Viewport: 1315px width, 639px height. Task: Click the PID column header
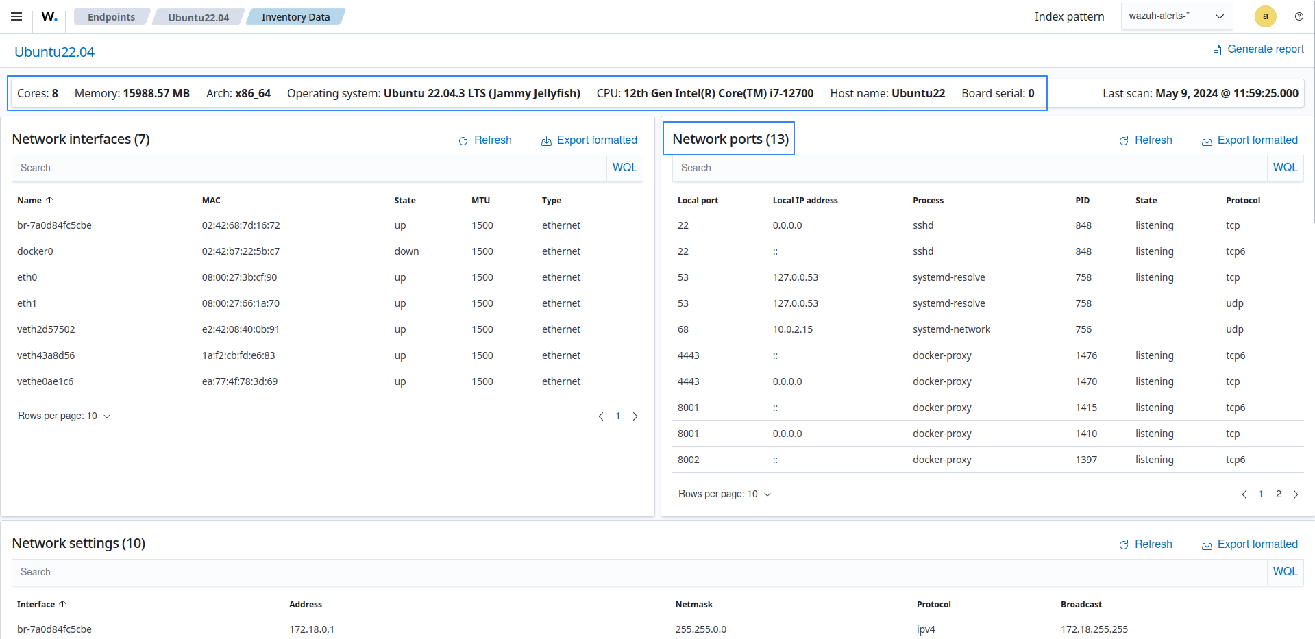point(1083,200)
